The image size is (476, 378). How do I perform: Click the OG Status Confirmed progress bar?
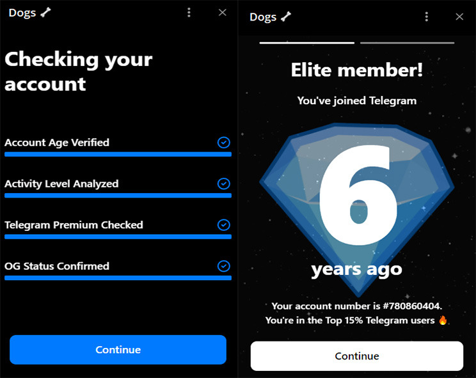118,278
